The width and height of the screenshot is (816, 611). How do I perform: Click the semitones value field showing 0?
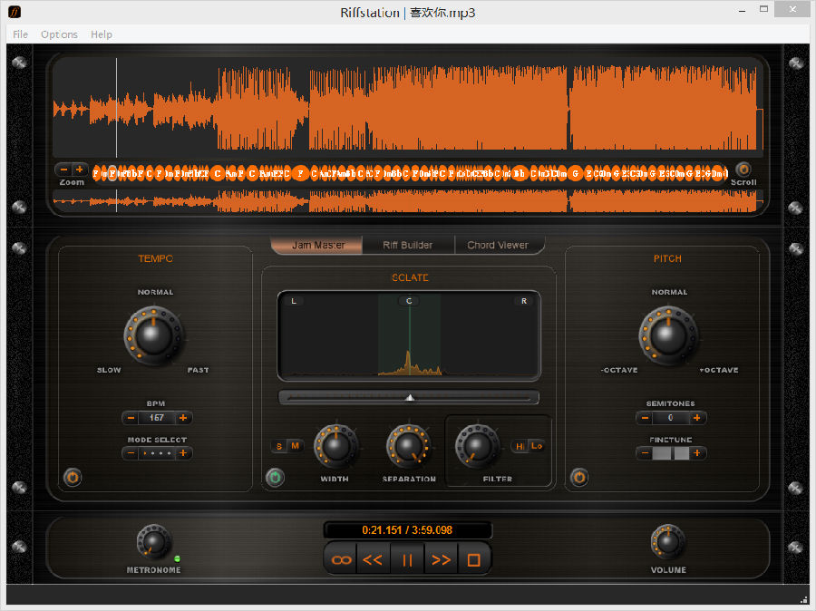tap(670, 418)
